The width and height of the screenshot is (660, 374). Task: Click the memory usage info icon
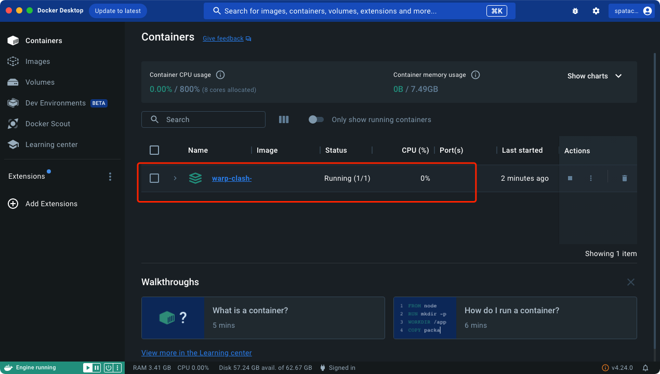[x=476, y=75]
